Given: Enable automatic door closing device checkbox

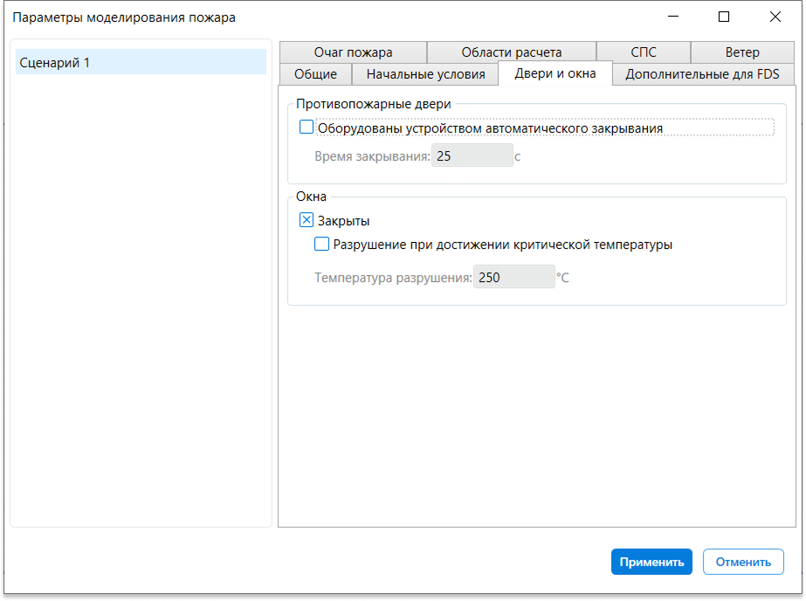Looking at the screenshot, I should coord(307,127).
